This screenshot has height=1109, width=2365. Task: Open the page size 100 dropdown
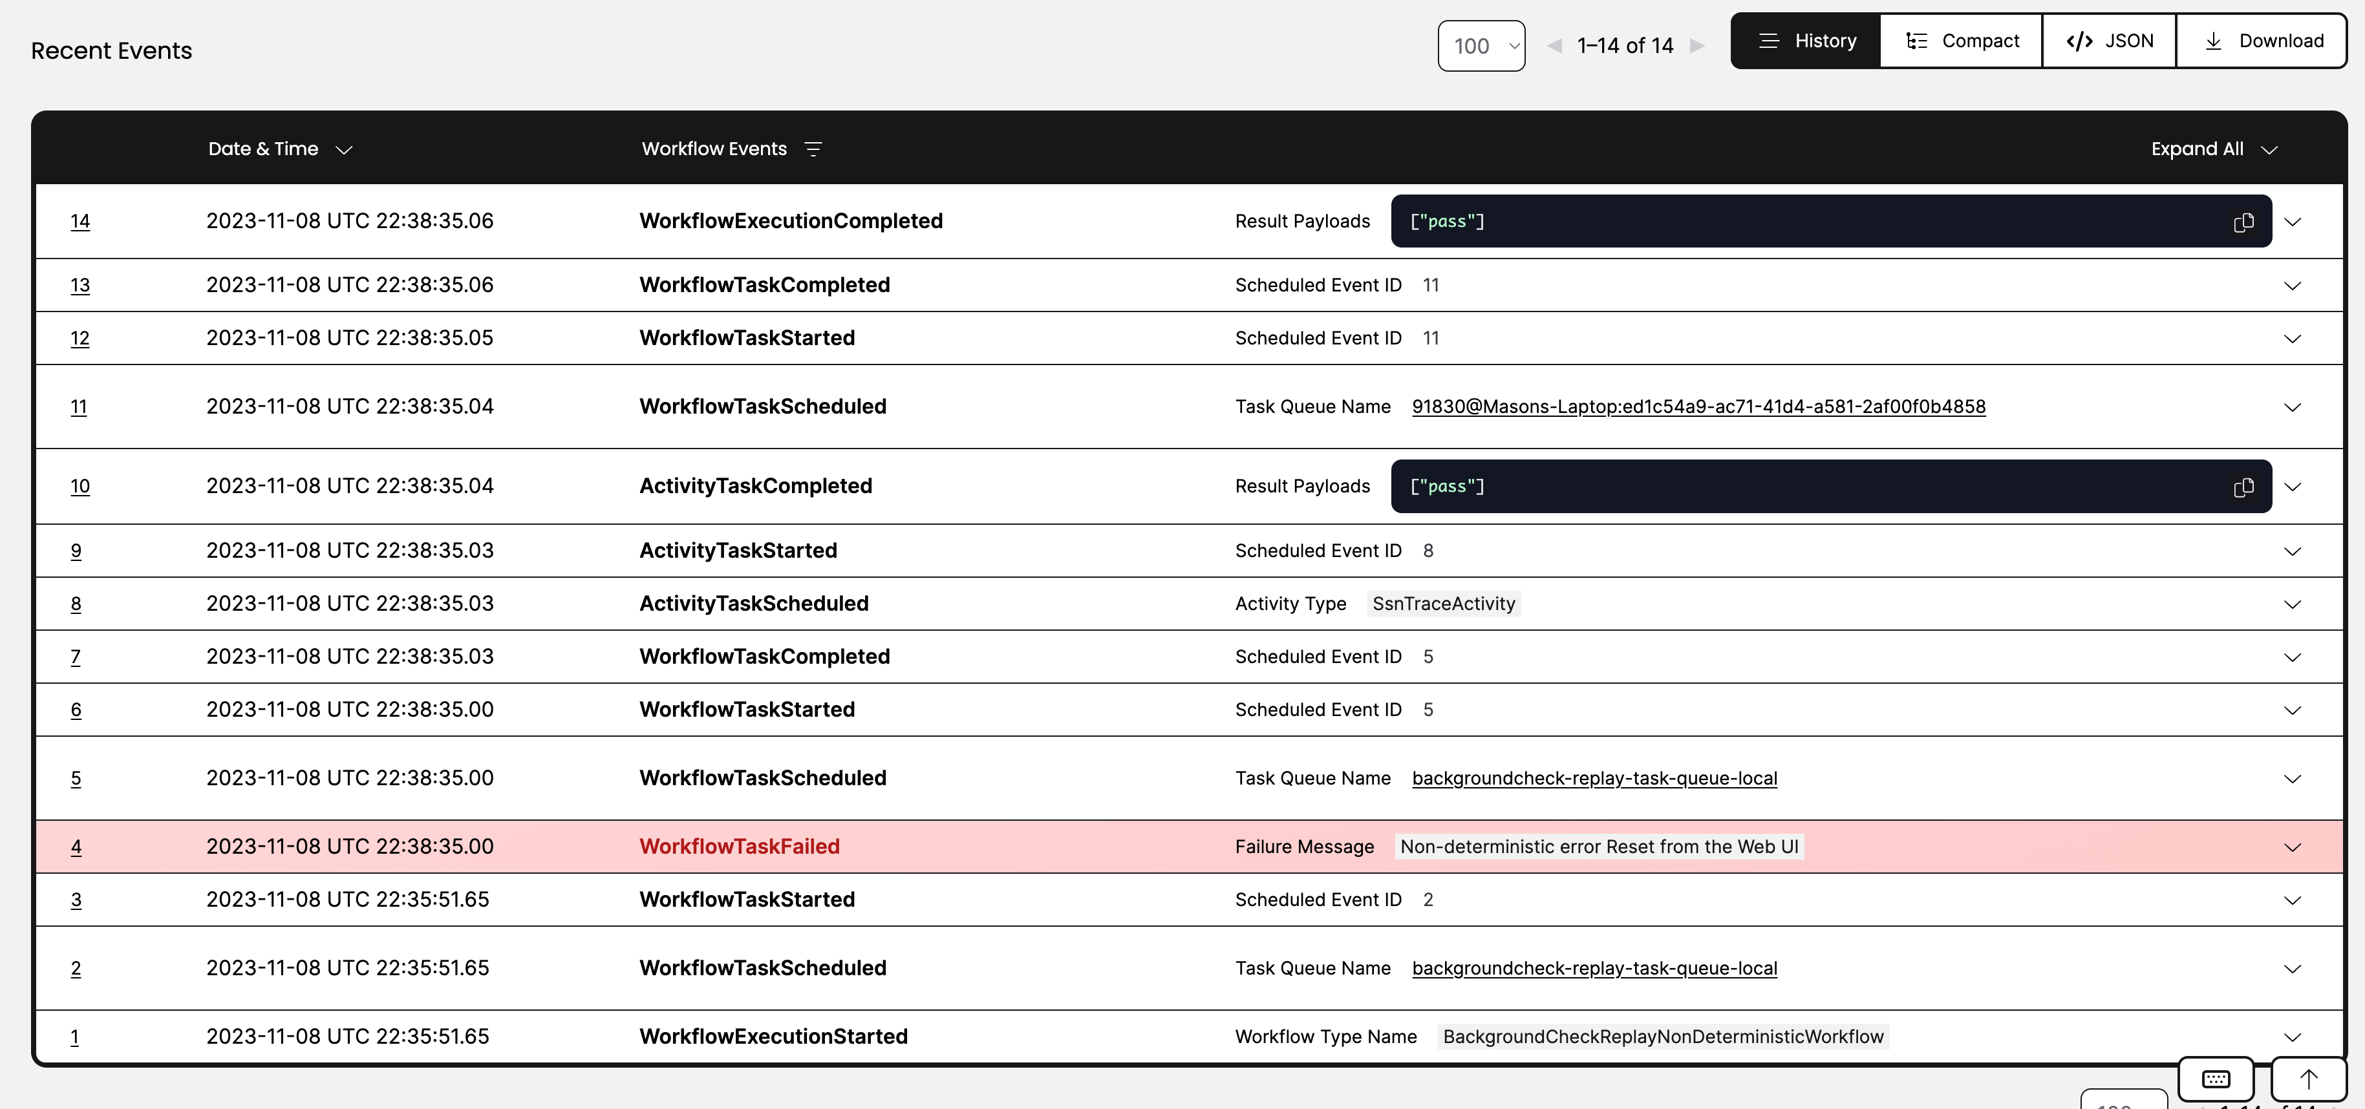tap(1481, 46)
